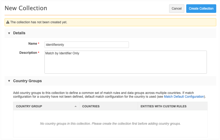Select the Countries column header
220x140 pixels.
pyautogui.click(x=91, y=106)
